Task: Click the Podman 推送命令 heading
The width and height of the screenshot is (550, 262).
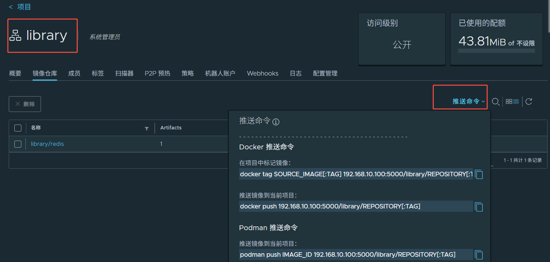Action: 268,228
